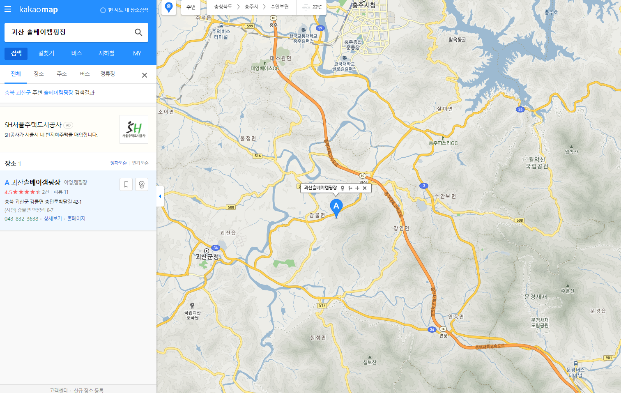
Task: Click 국립괴산호국원 map pin
Action: (192, 306)
